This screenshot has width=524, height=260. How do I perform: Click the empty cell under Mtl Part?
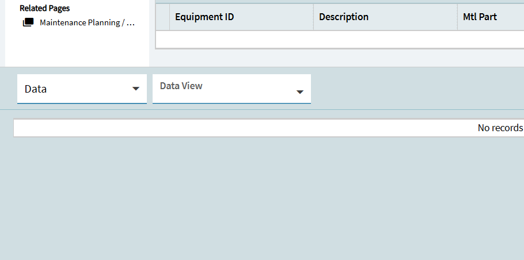pos(490,39)
